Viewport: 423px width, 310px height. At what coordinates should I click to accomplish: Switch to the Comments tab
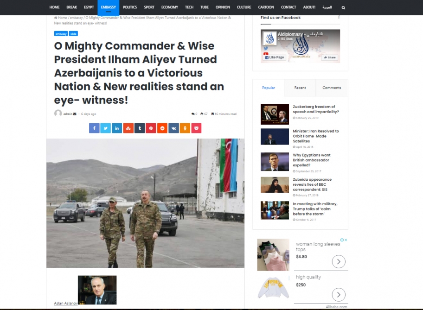332,88
